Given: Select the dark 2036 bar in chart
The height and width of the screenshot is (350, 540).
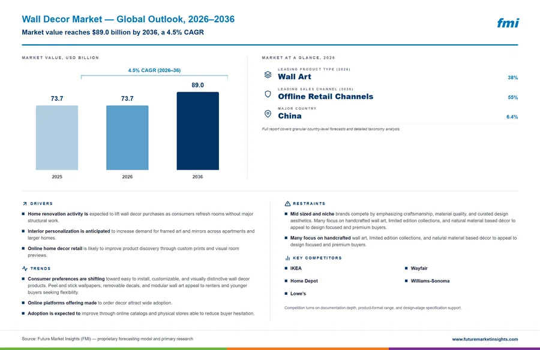Looking at the screenshot, I should point(197,131).
